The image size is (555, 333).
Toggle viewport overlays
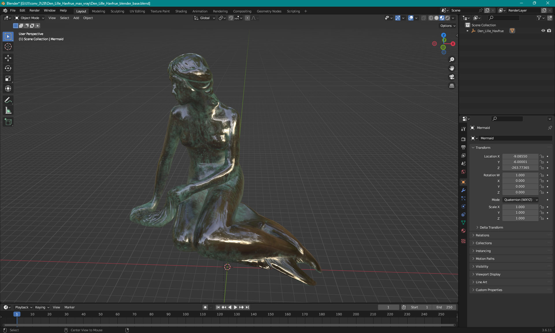411,18
